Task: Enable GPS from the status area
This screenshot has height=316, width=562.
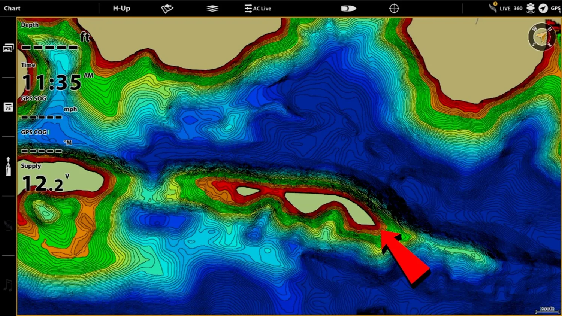Action: click(556, 8)
